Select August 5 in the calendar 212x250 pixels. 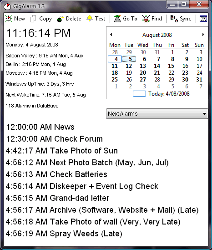tap(129, 59)
